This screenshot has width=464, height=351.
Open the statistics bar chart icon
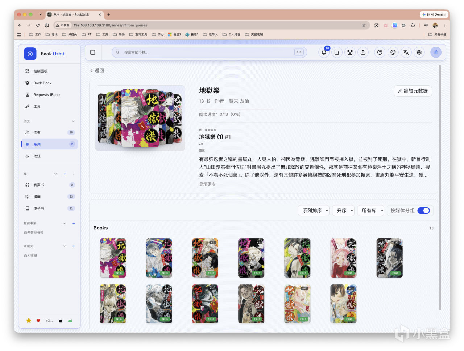pyautogui.click(x=337, y=52)
